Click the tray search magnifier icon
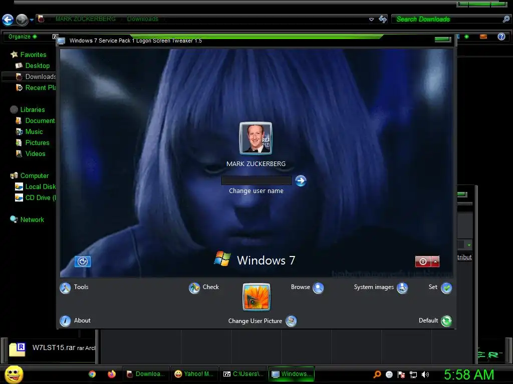This screenshot has width=513, height=384. (x=377, y=374)
